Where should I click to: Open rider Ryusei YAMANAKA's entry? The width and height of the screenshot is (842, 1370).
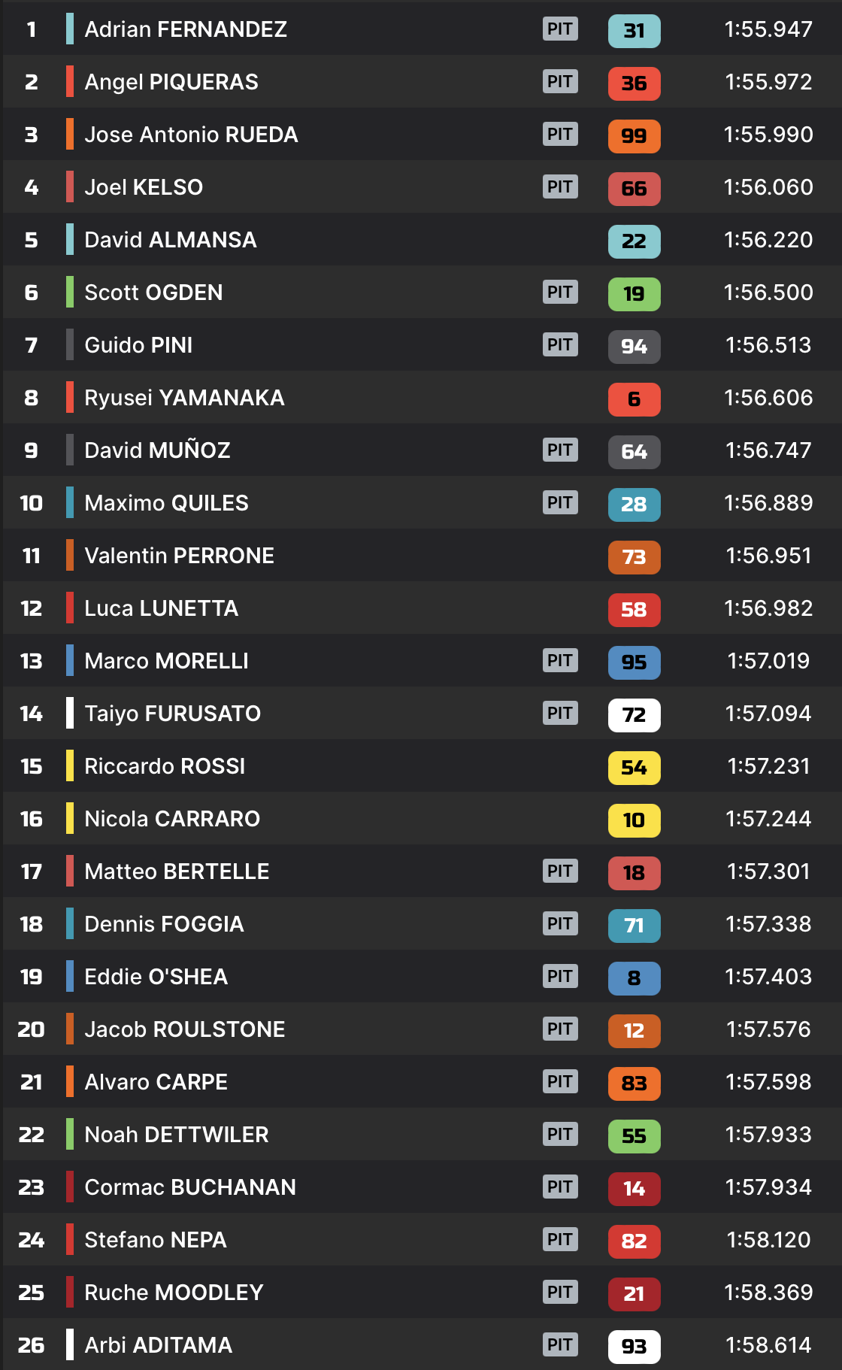[184, 398]
